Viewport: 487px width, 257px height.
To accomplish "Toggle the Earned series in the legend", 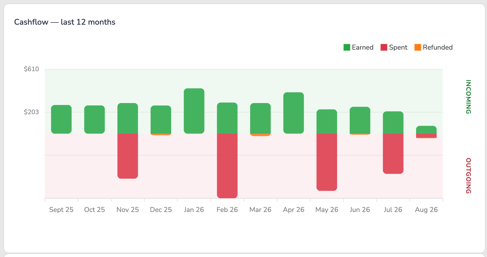I will 358,47.
